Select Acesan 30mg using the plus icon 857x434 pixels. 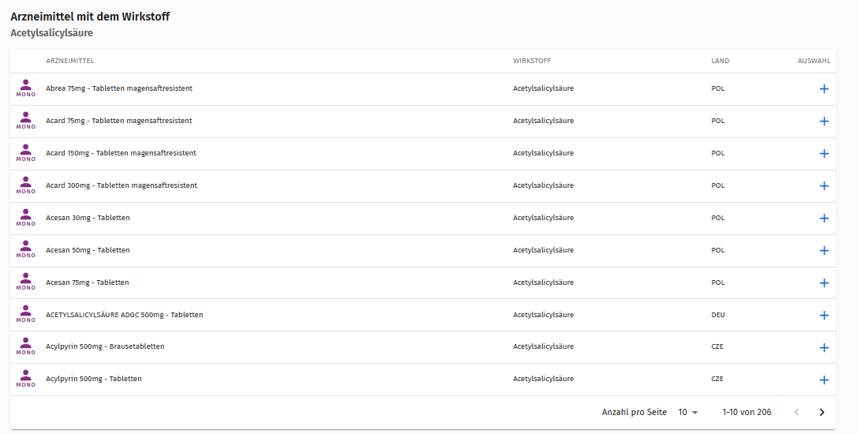pos(824,218)
